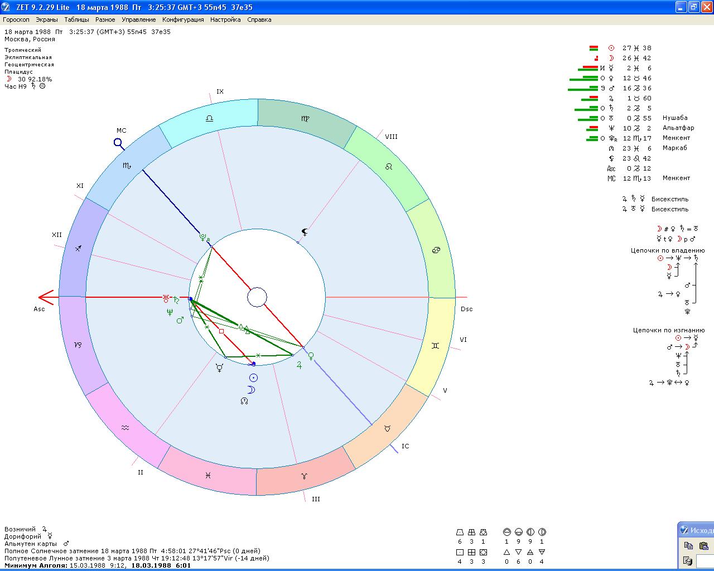This screenshot has height=571, width=714.
Task: Open the Таблицы menu
Action: [76, 20]
